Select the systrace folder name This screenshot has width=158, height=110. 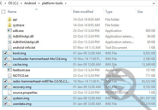(18, 25)
